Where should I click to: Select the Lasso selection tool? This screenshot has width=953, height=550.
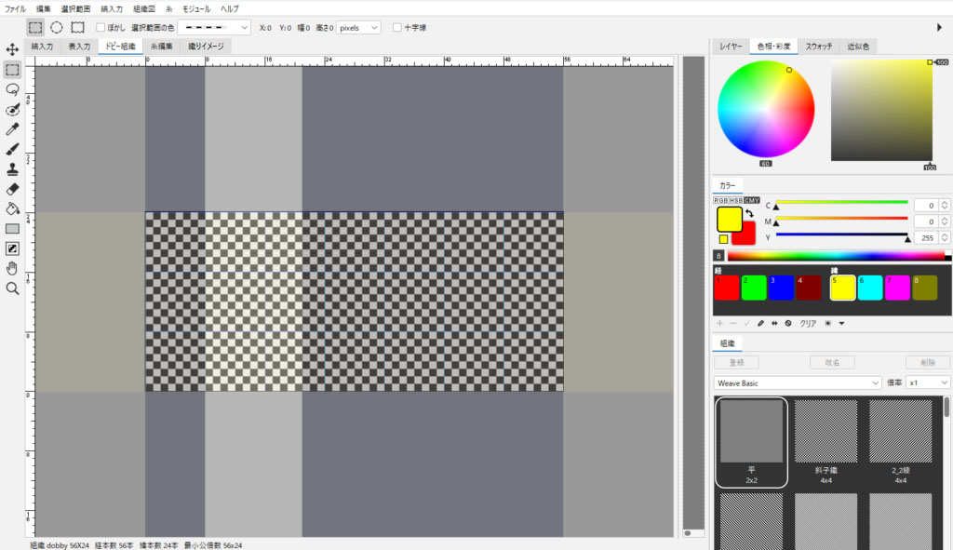(12, 89)
